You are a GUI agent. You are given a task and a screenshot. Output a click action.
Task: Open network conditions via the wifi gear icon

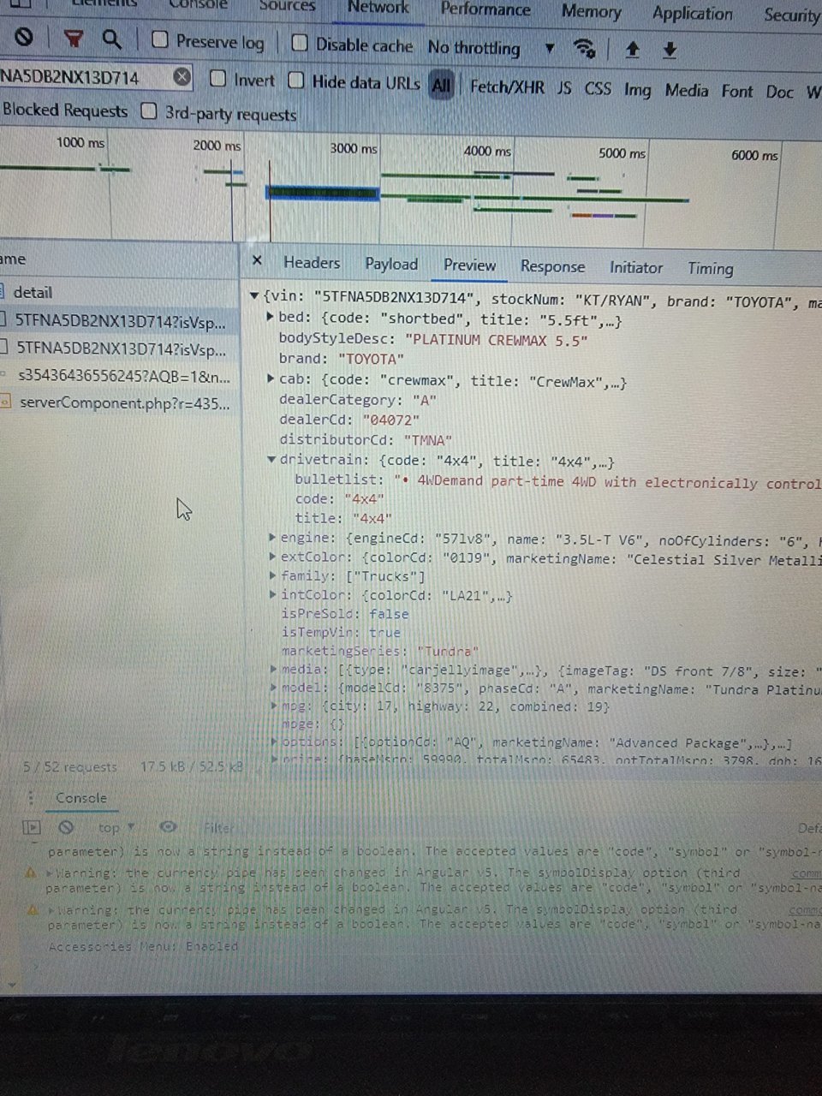tap(585, 48)
